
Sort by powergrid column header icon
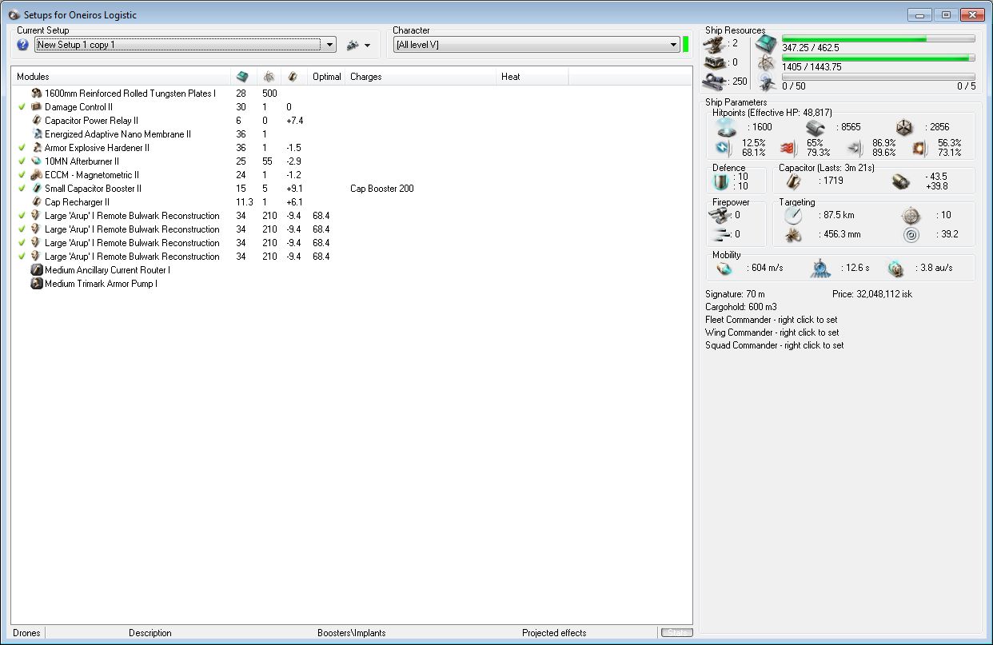[269, 77]
